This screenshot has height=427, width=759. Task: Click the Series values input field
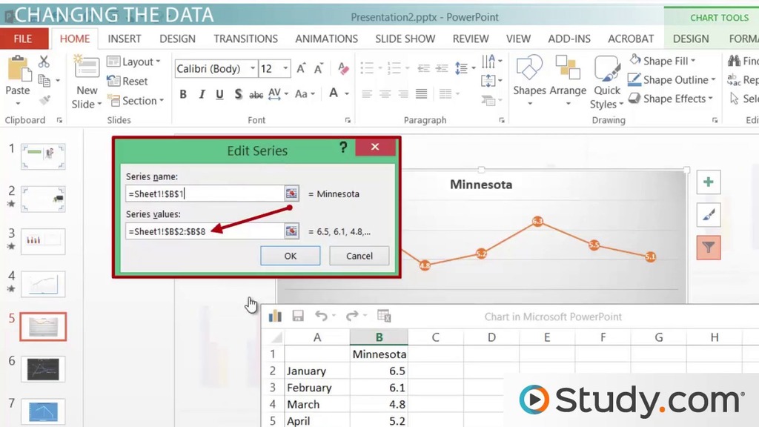[205, 231]
